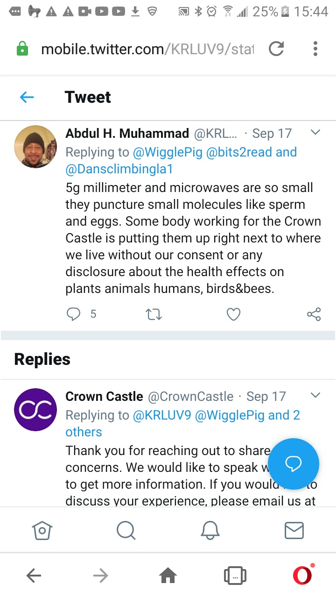Screen dimensions: 336x598
Task: Open Crown Castle purple avatar
Action: click(x=36, y=410)
